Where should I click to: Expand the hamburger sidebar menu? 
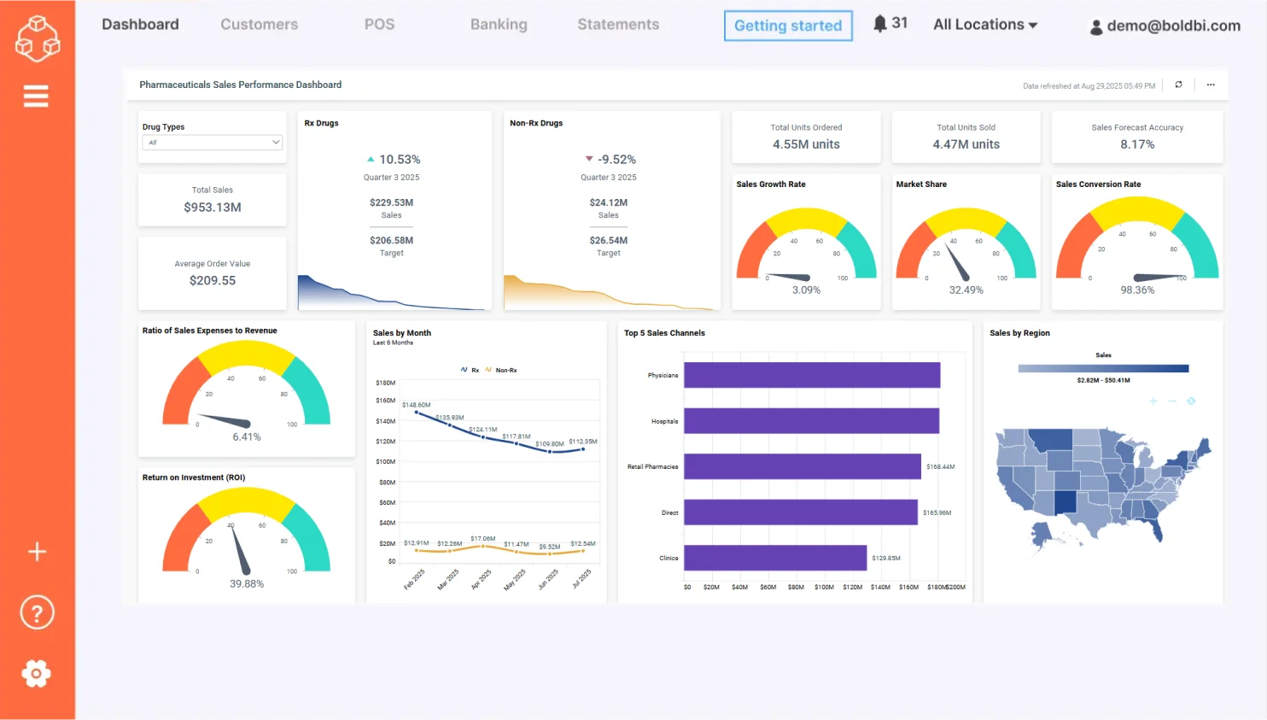coord(36,96)
